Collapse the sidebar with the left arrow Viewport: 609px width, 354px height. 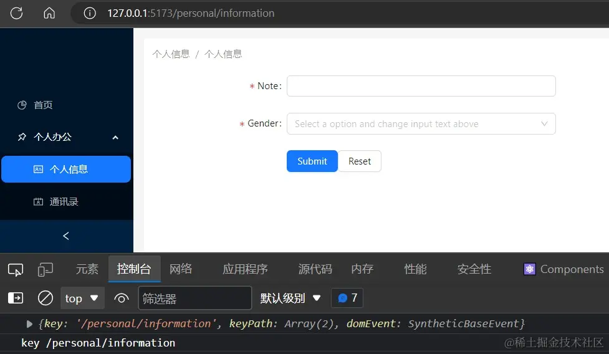pos(66,236)
